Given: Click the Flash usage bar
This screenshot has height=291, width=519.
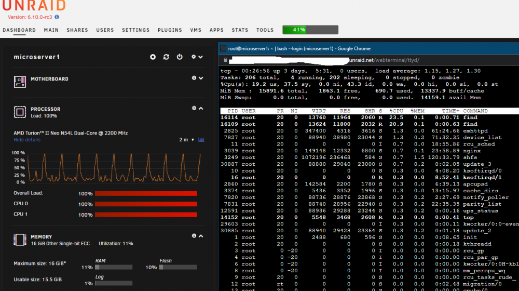Looking at the screenshot, I should (177, 267).
